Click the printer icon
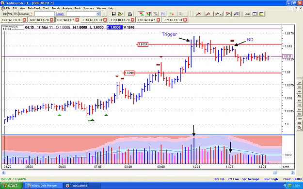The height and width of the screenshot is (189, 303). pos(130,14)
